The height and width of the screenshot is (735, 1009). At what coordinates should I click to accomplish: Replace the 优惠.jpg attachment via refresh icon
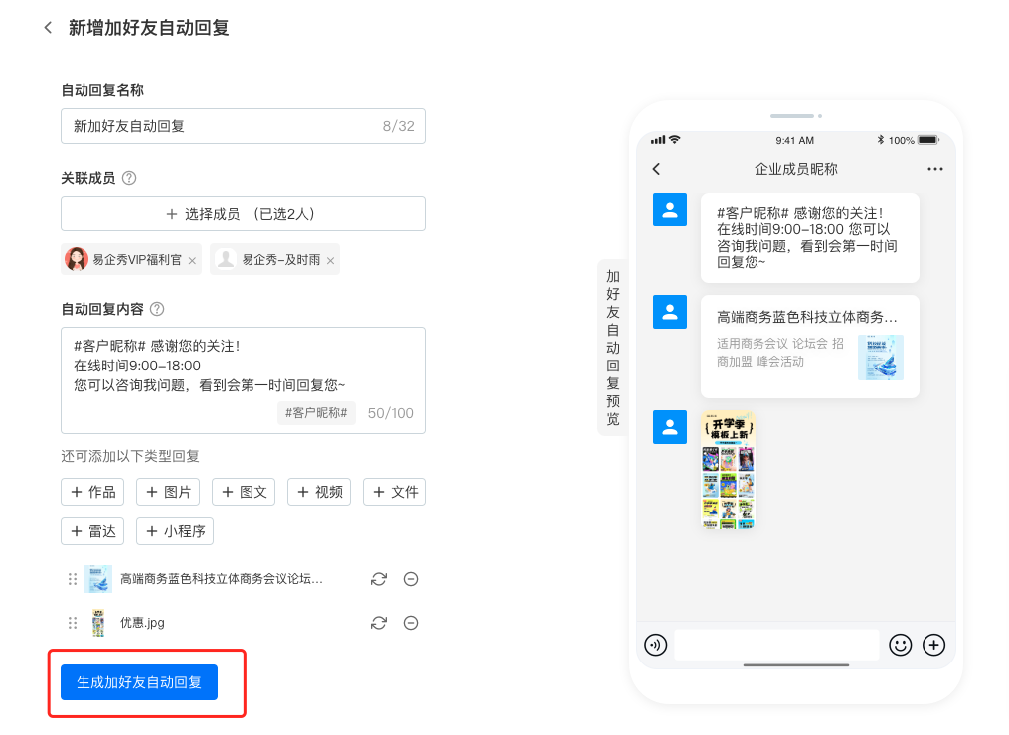coord(378,623)
